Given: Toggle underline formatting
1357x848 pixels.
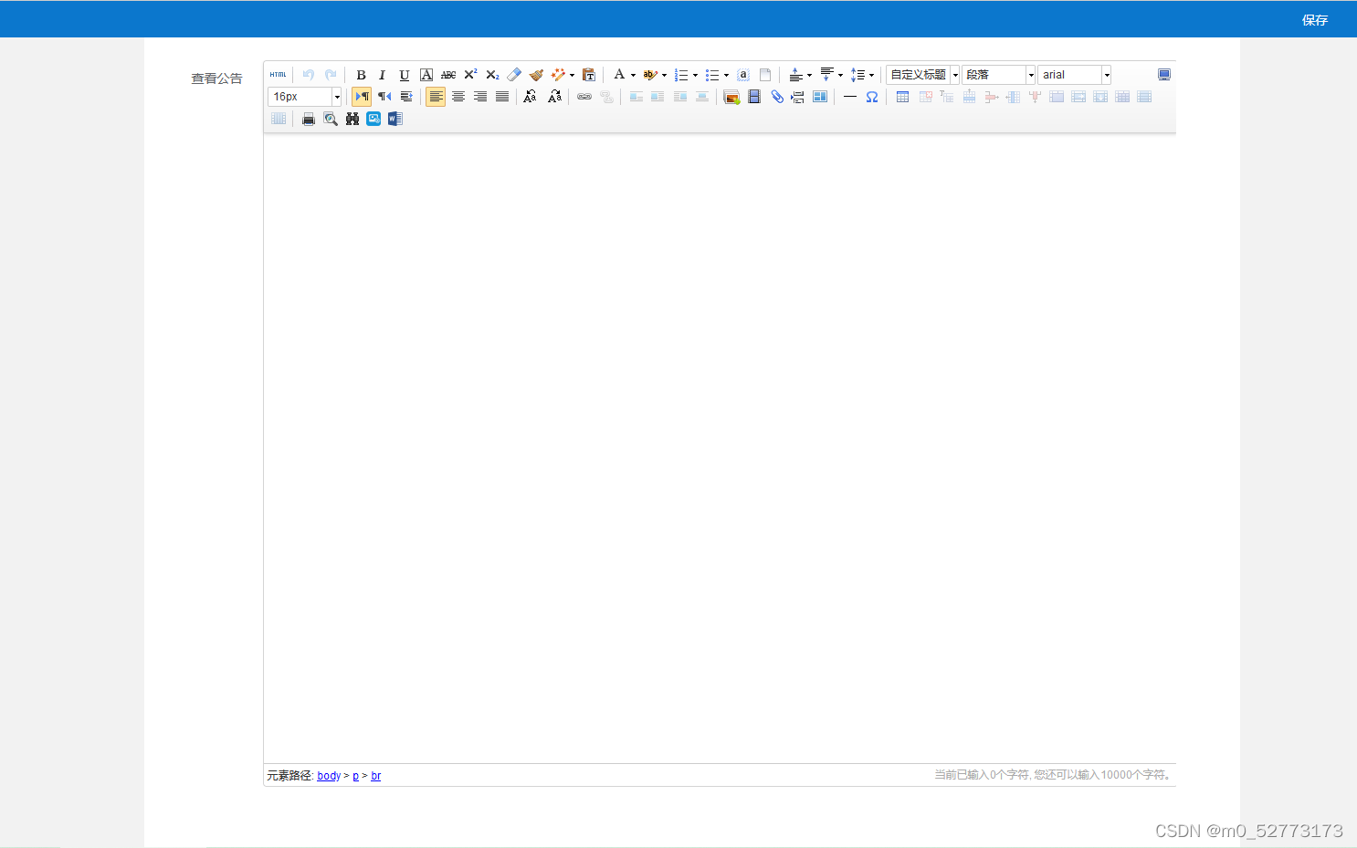Looking at the screenshot, I should pyautogui.click(x=405, y=75).
